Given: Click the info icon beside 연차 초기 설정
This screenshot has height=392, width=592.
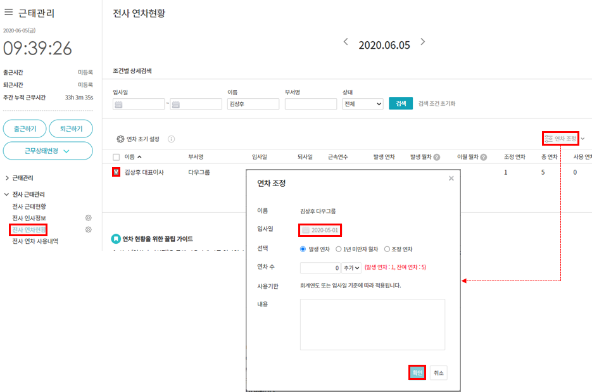Looking at the screenshot, I should (171, 139).
